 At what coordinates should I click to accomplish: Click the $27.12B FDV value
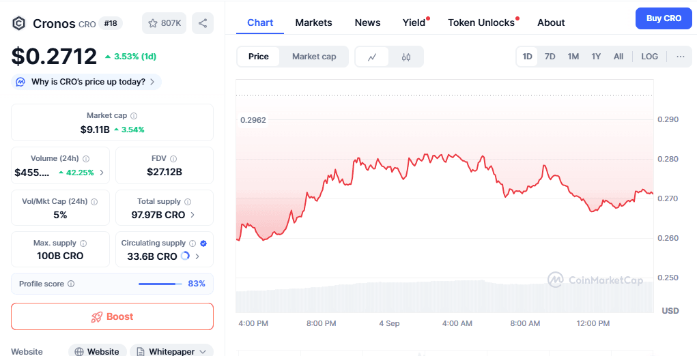click(165, 173)
